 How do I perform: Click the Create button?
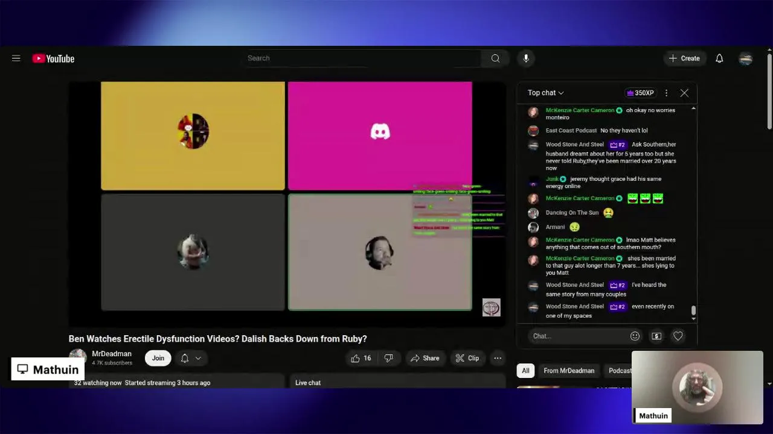(684, 58)
